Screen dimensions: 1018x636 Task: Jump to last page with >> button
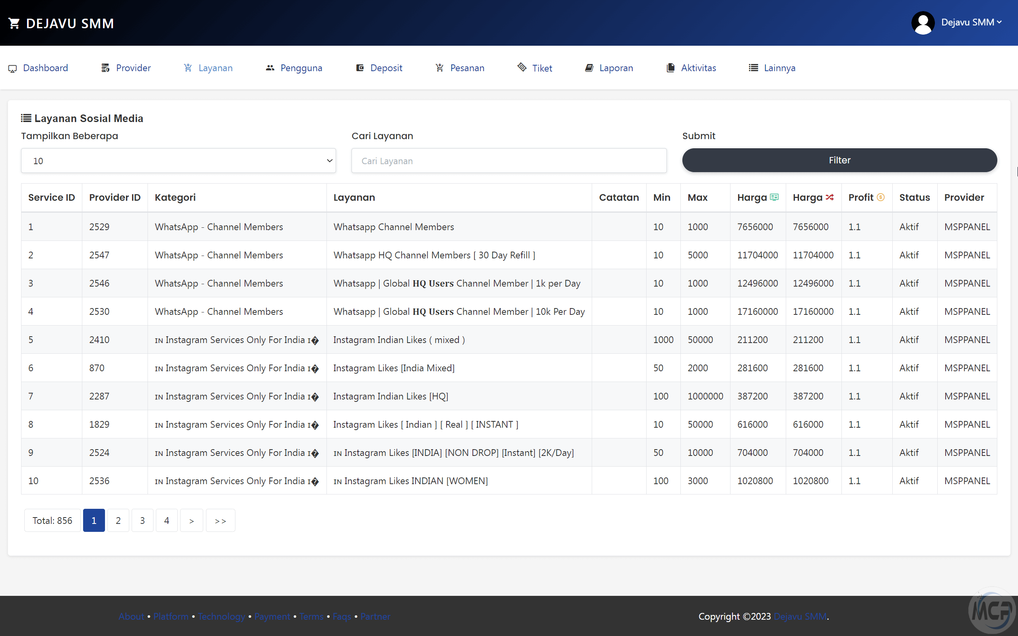click(220, 520)
